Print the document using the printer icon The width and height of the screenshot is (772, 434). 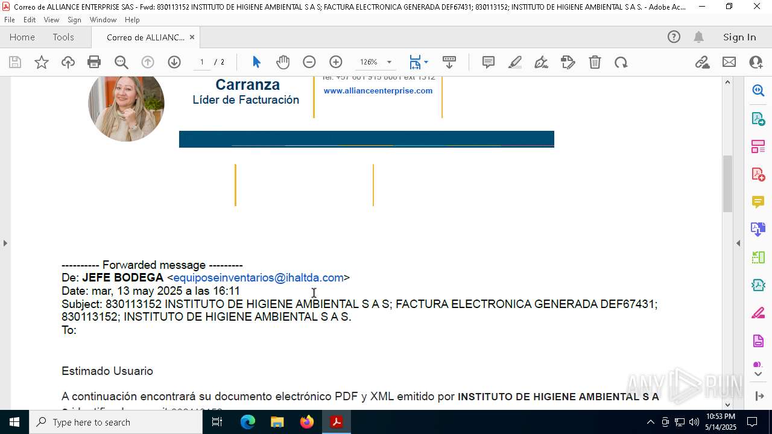[x=94, y=62]
